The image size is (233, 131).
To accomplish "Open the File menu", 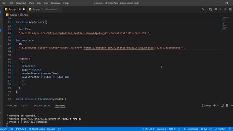I will point(4,3).
